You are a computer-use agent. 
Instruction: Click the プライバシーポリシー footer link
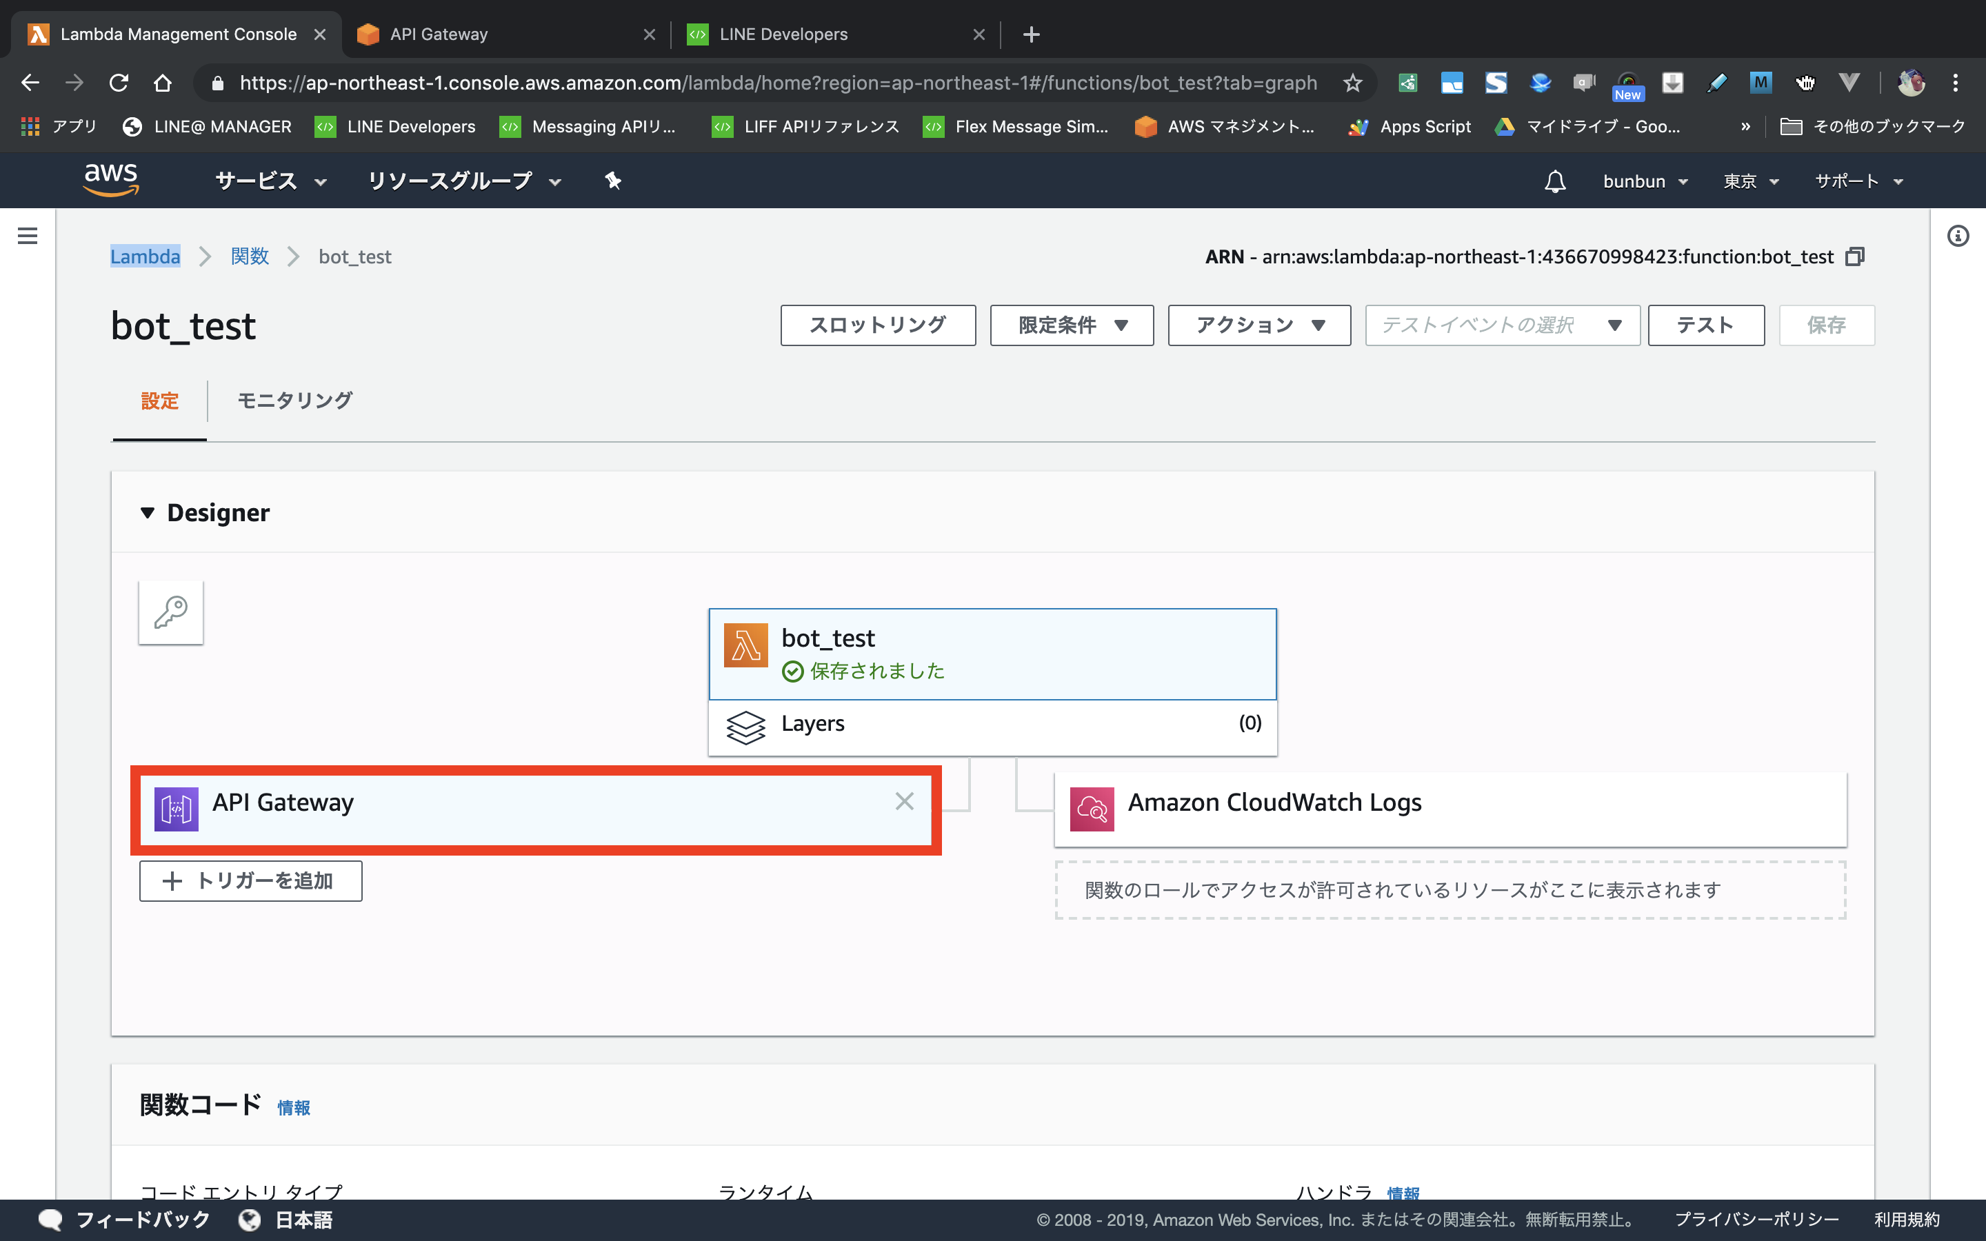(1756, 1220)
